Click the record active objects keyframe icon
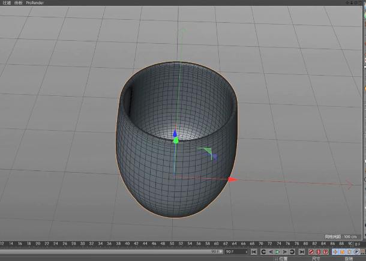 pos(311,252)
